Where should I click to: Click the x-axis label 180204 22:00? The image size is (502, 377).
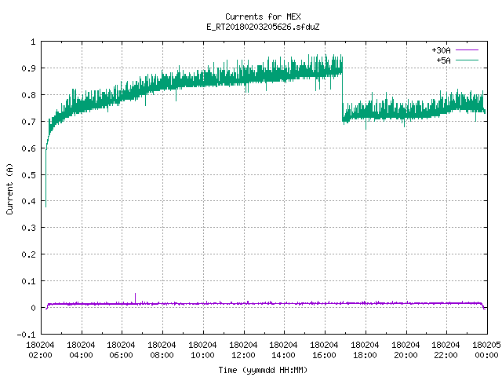pyautogui.click(x=446, y=350)
